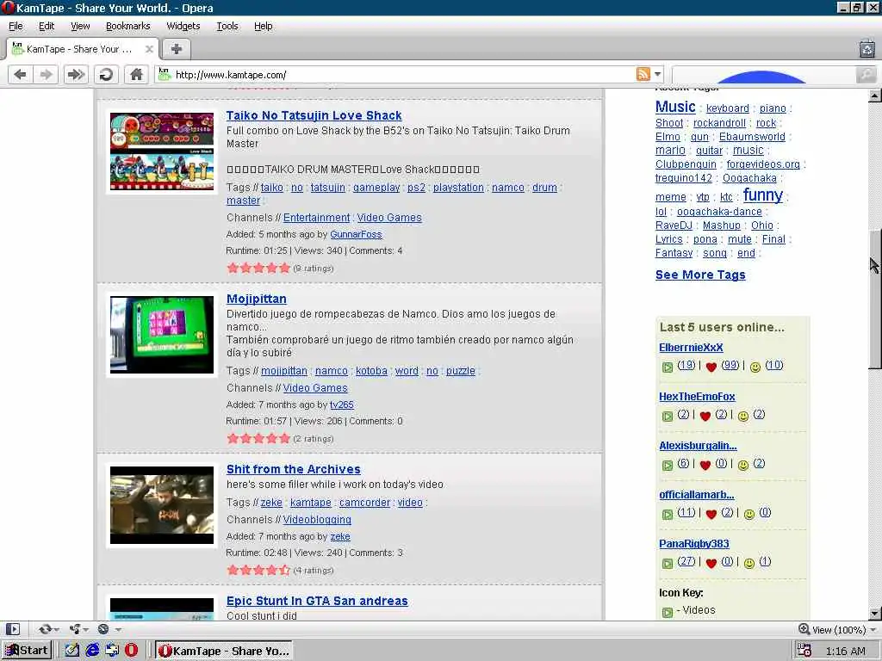882x661 pixels.
Task: Open the Windows Start button
Action: tap(27, 651)
